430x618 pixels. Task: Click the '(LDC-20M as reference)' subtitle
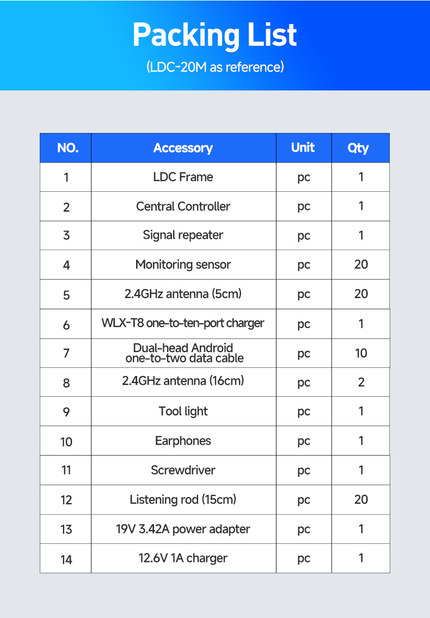point(215,67)
